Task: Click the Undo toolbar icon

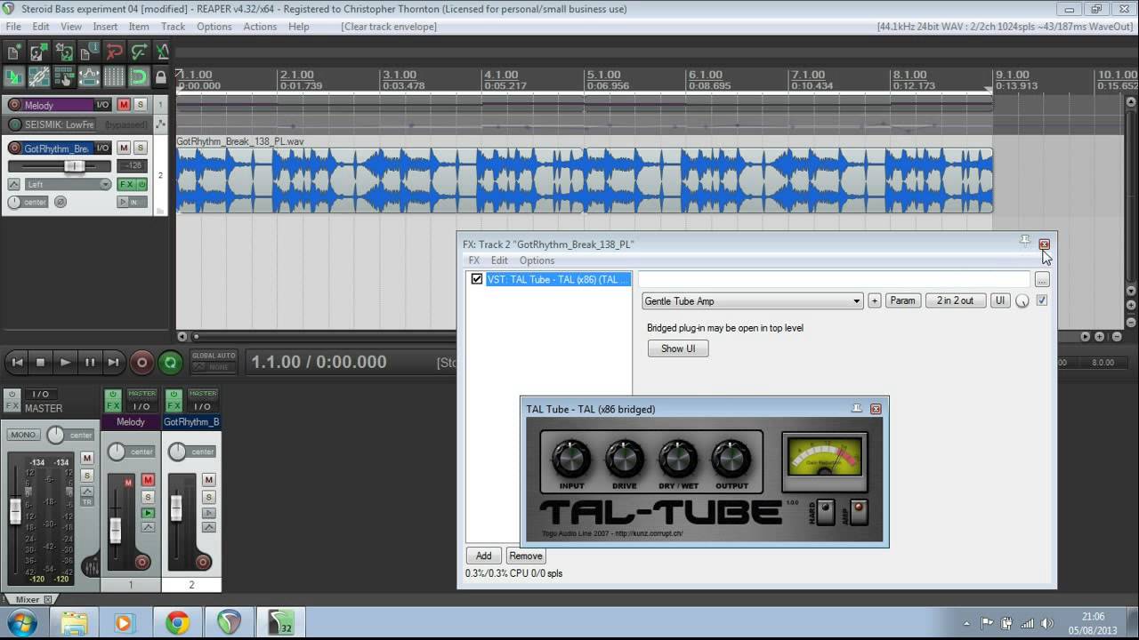Action: point(113,52)
